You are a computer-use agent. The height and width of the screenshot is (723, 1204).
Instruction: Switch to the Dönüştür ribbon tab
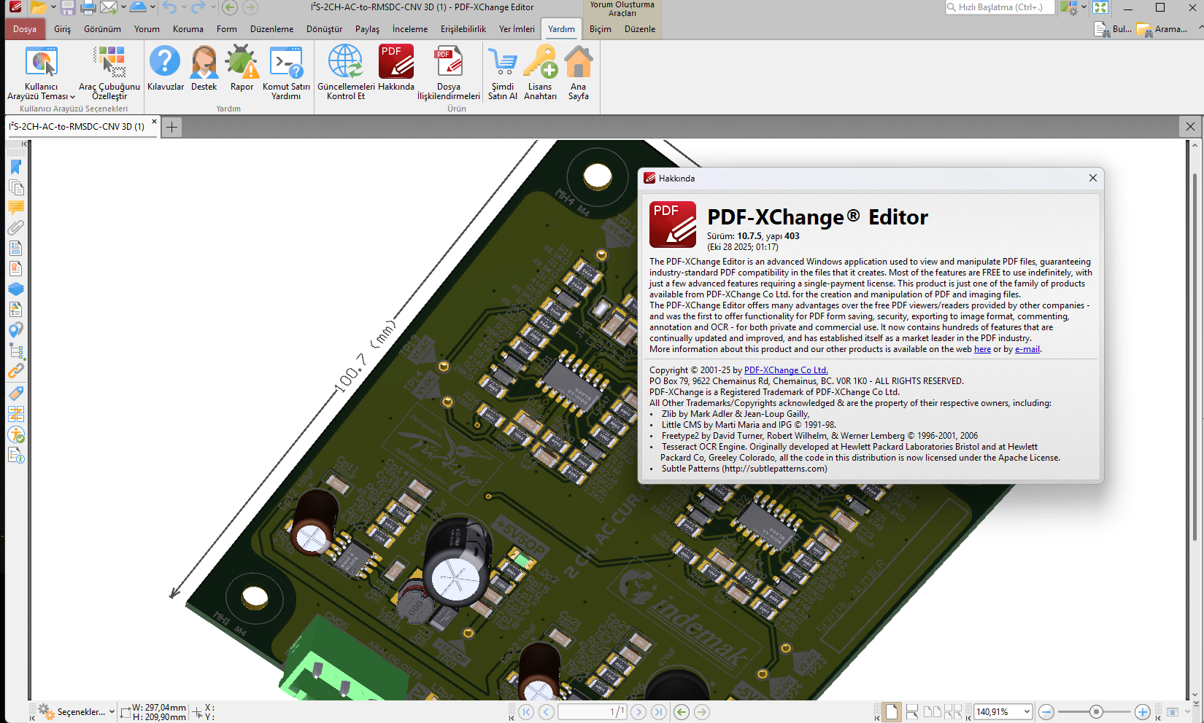click(324, 29)
